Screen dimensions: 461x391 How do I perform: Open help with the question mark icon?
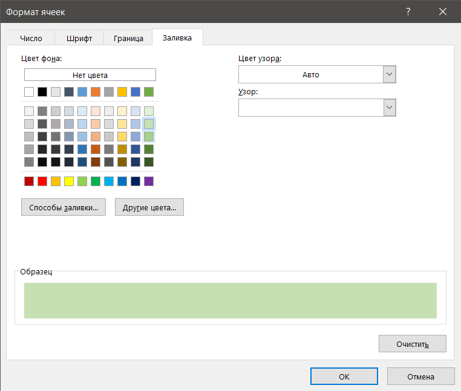point(408,12)
